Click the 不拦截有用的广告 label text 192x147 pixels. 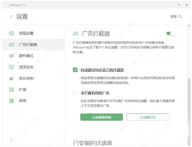(x=95, y=93)
